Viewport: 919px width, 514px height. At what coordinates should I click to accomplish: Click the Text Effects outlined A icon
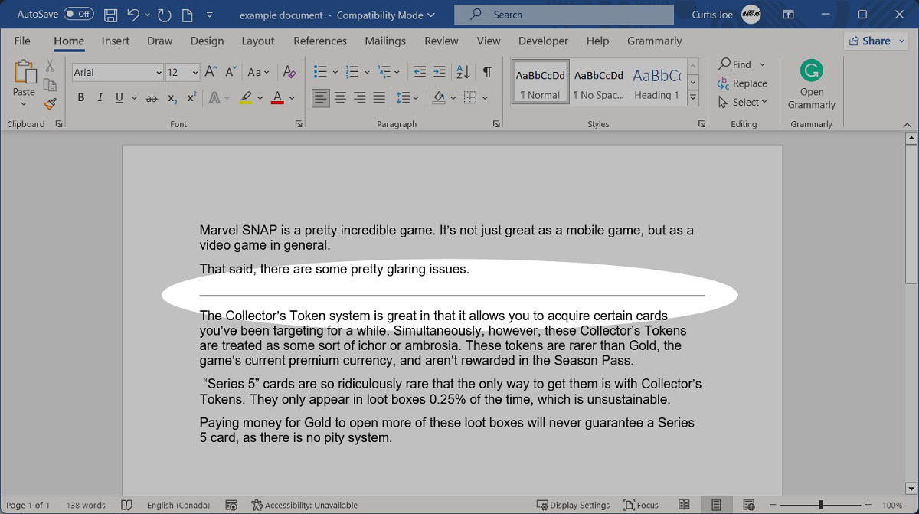215,98
